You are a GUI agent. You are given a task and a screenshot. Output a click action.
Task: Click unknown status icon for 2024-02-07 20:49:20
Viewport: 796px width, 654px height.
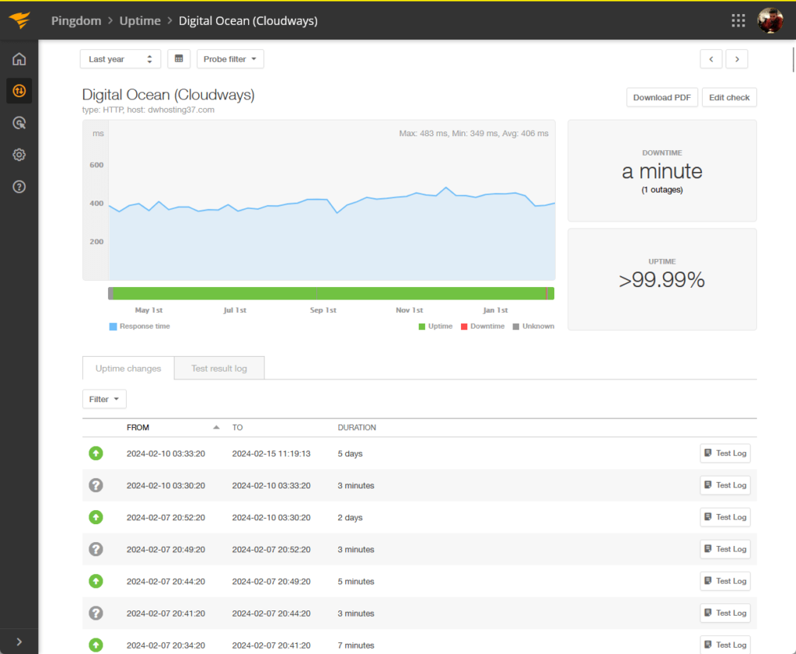click(96, 549)
